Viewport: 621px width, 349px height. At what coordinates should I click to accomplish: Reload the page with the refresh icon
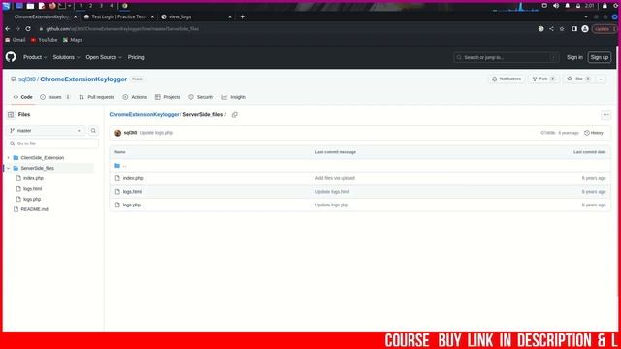[x=28, y=29]
